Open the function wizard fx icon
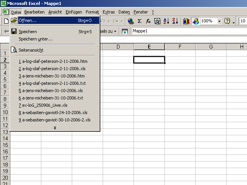 148,21
